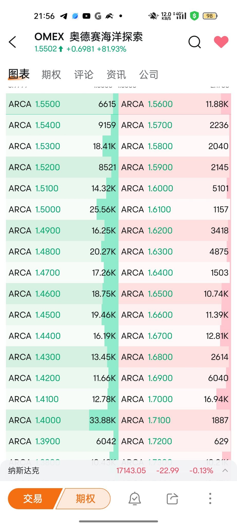Go back using the arrow icon
The height and width of the screenshot is (527, 237).
pyautogui.click(x=13, y=42)
